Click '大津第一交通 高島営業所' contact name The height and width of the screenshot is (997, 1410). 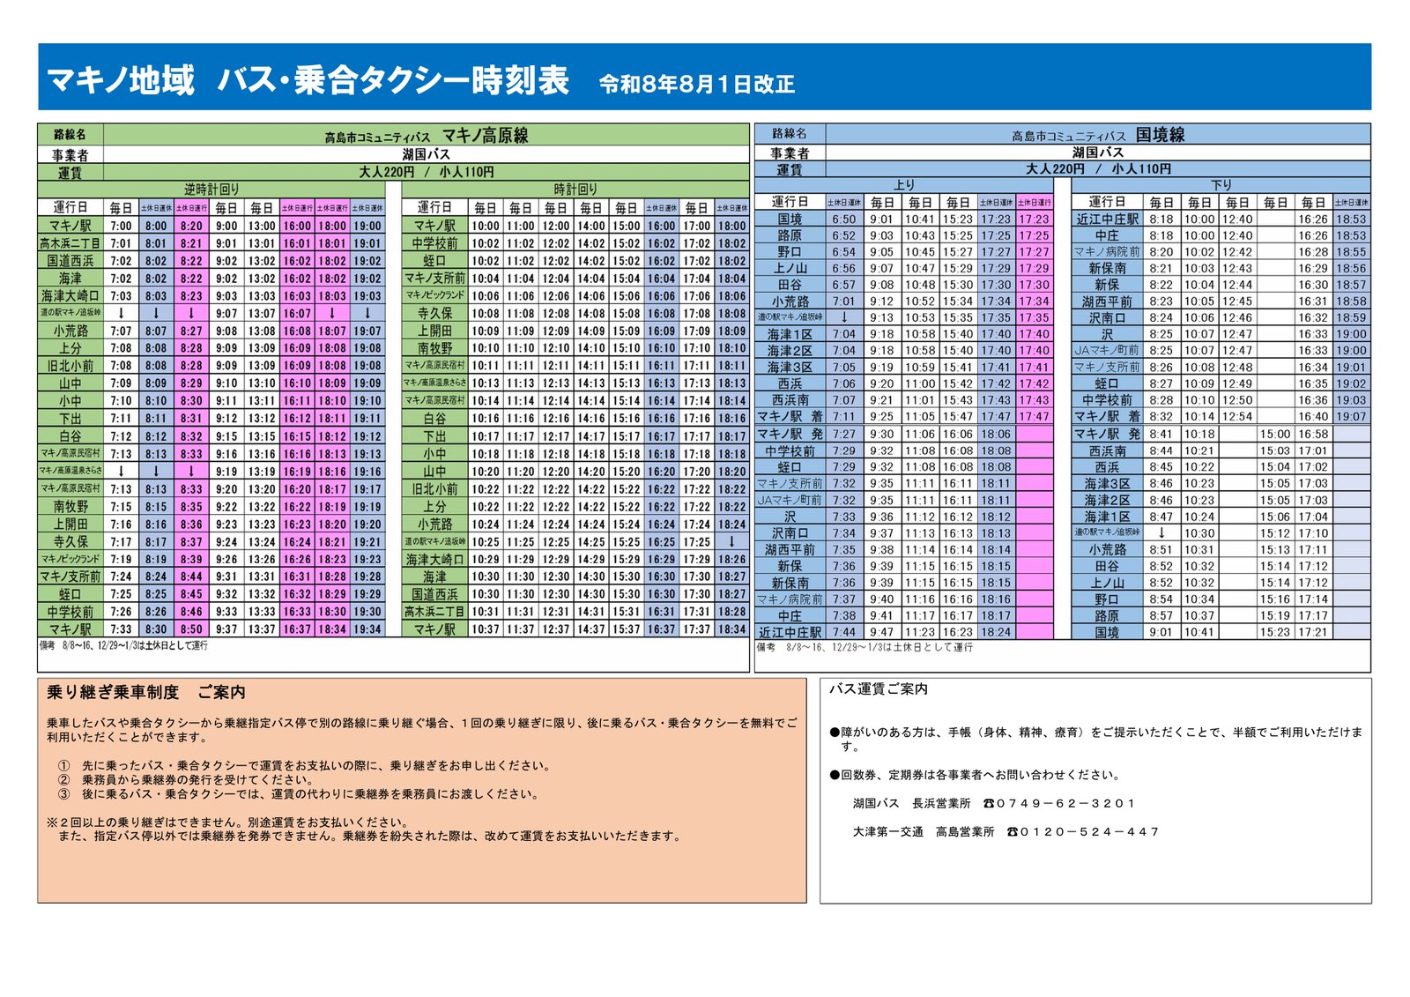coord(923,831)
